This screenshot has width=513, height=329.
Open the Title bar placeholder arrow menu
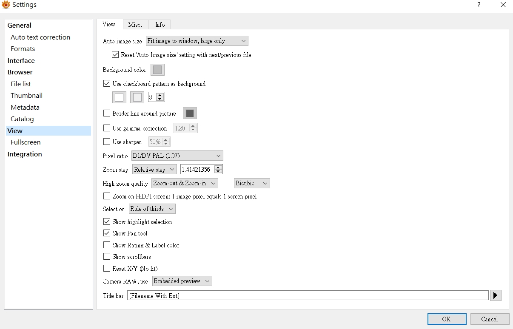click(x=496, y=295)
